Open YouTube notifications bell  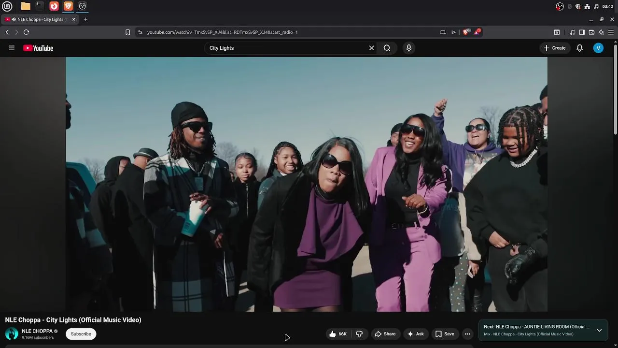(579, 48)
